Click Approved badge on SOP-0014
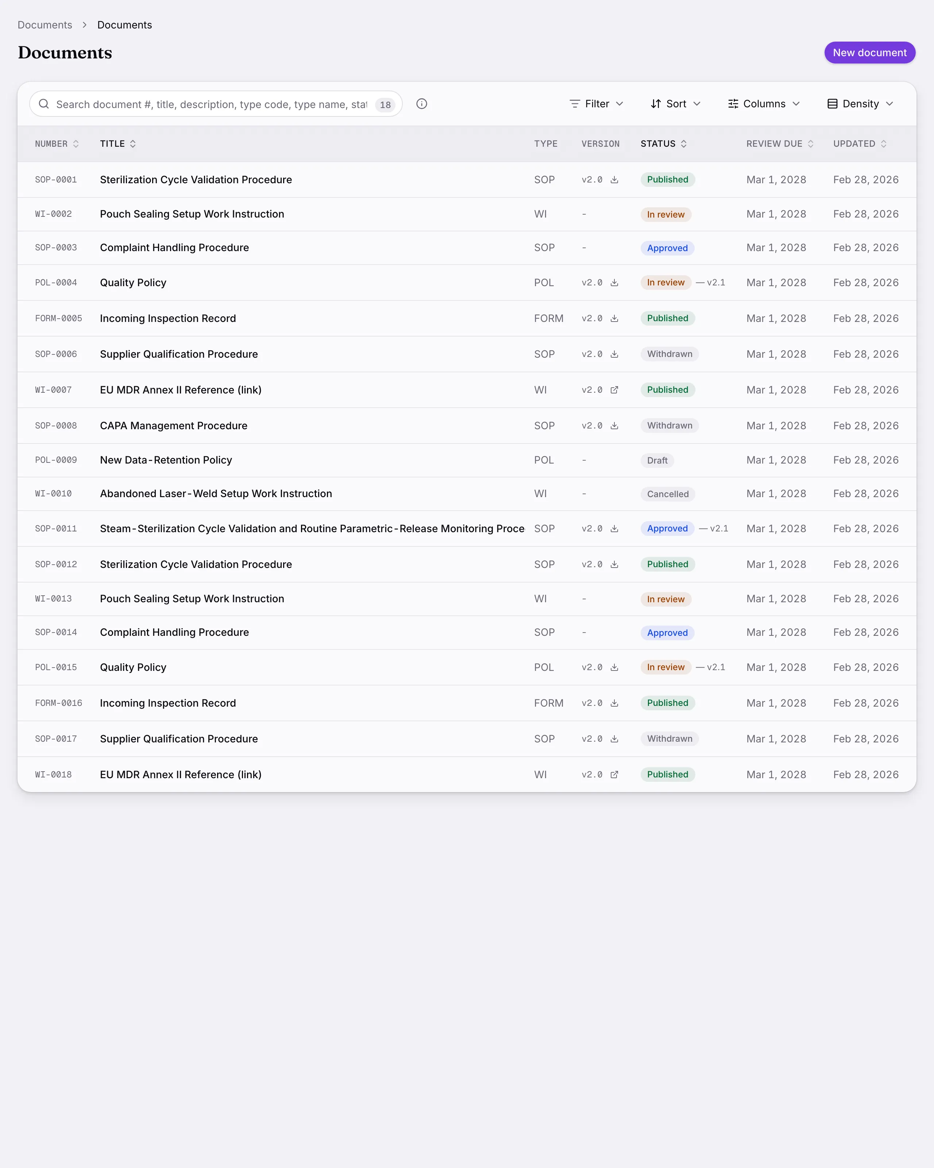Image resolution: width=934 pixels, height=1168 pixels. tap(667, 633)
